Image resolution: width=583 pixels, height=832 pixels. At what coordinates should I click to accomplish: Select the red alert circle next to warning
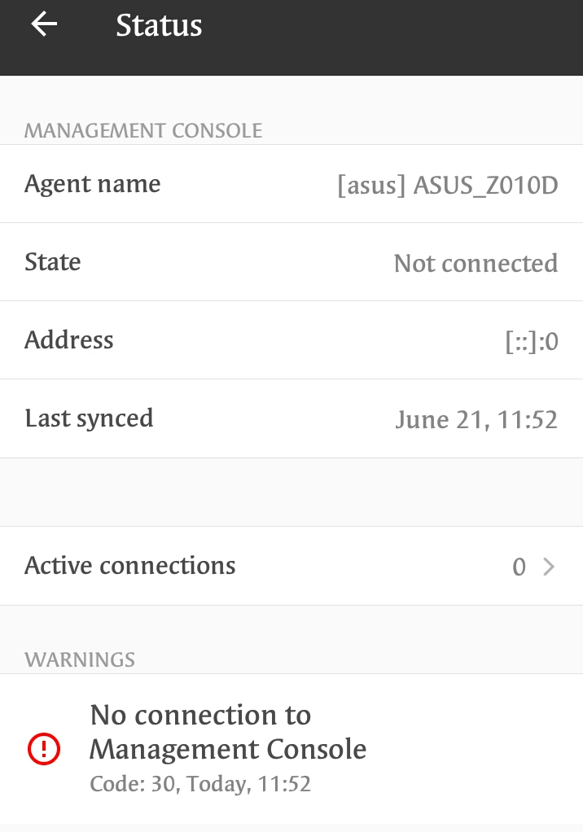[x=44, y=749]
